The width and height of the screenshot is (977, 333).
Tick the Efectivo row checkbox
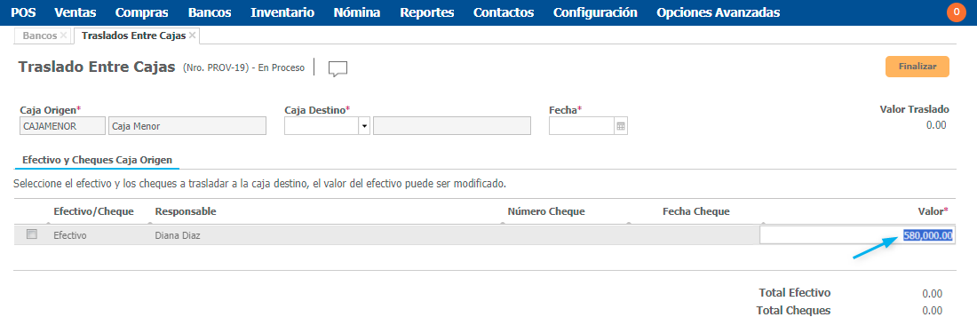point(32,234)
